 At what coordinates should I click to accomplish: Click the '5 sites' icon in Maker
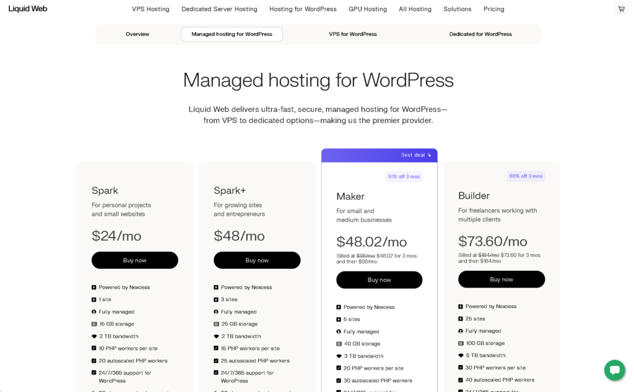point(339,319)
